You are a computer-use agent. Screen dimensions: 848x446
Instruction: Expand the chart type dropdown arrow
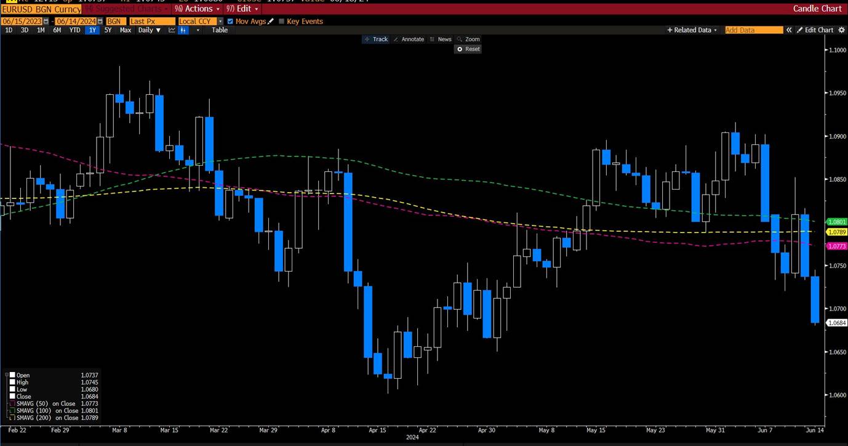198,30
